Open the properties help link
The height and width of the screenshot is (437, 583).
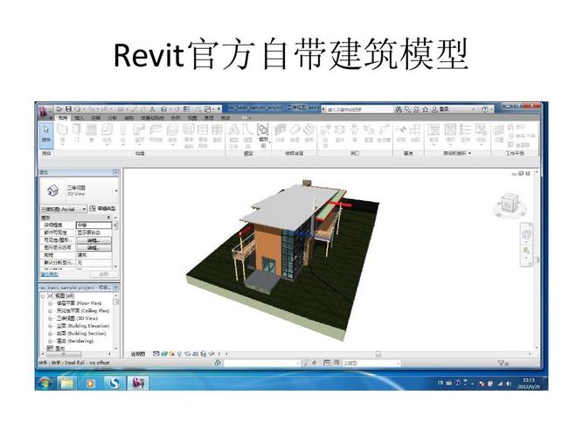point(49,274)
